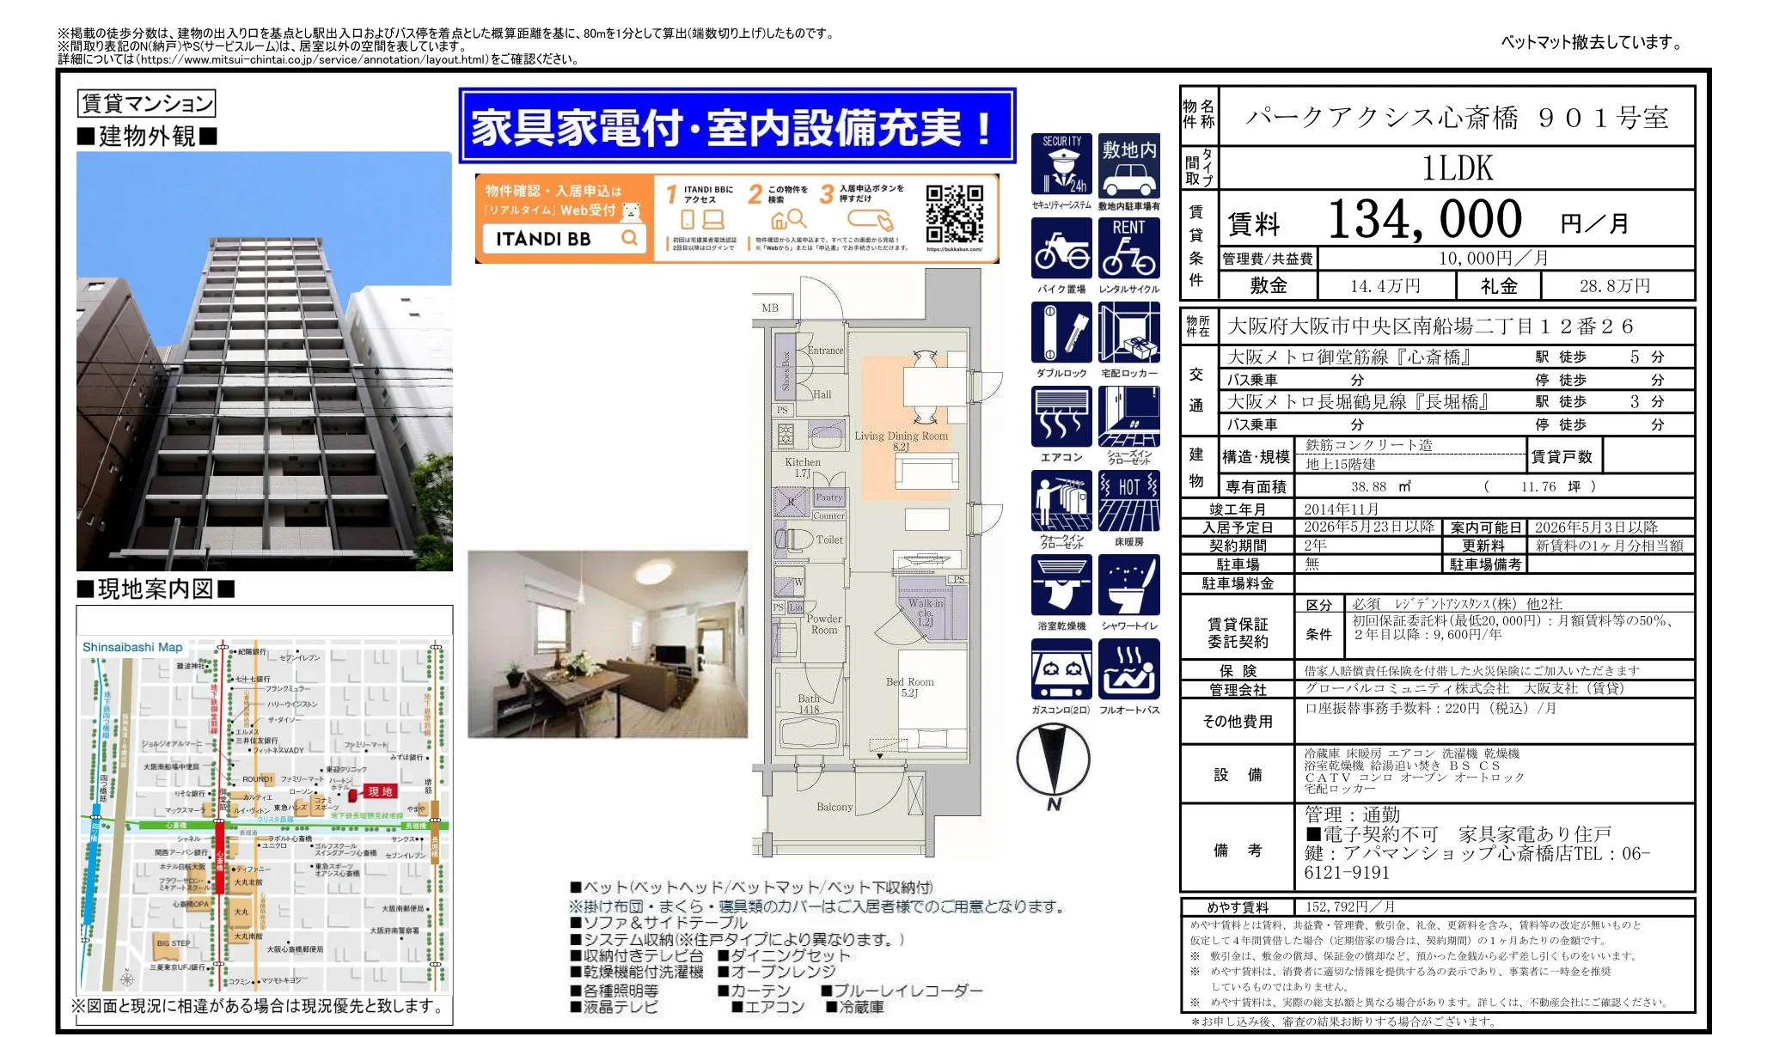Select the 浴室乾燥機 bathroom dryer icon
This screenshot has height=1037, width=1767.
click(x=1062, y=584)
